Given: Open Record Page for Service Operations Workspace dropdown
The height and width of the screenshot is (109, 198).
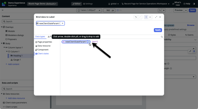Looking at the screenshot, I should point(145,4).
